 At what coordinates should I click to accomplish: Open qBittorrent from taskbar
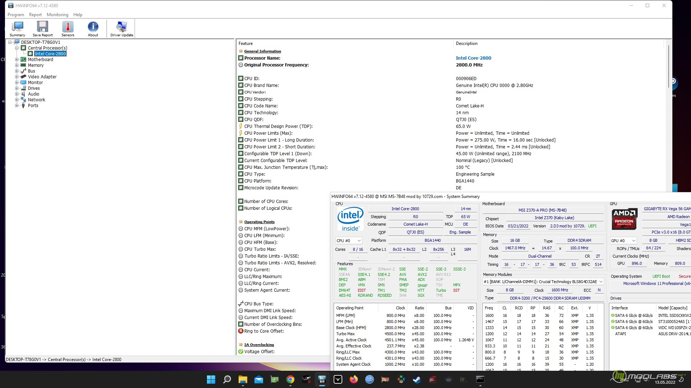[x=369, y=379]
